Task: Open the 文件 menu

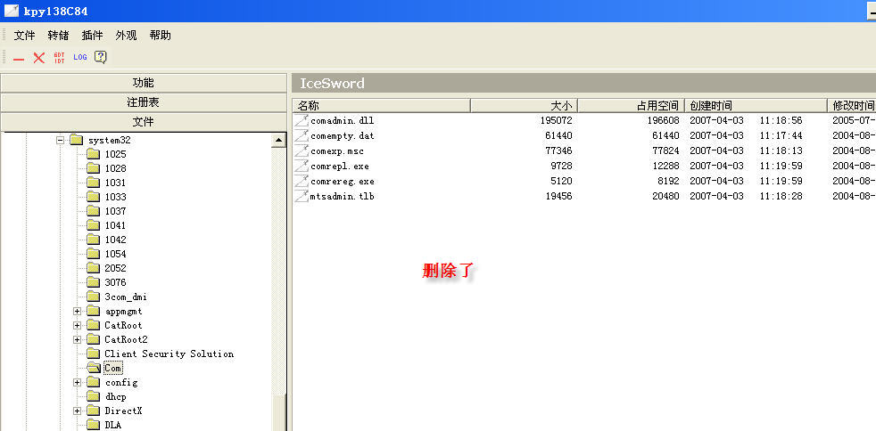Action: click(x=25, y=36)
